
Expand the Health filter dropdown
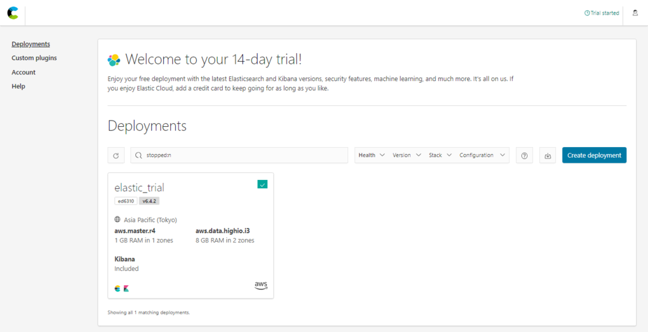click(371, 155)
